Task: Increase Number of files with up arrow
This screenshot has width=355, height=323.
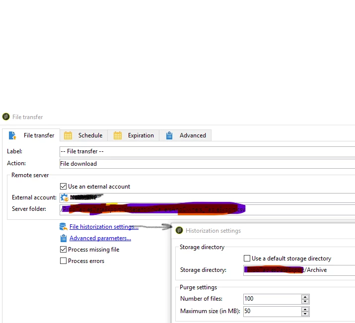Action: [305, 297]
